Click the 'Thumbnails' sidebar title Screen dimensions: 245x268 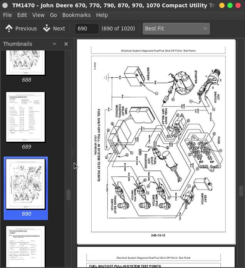18,44
